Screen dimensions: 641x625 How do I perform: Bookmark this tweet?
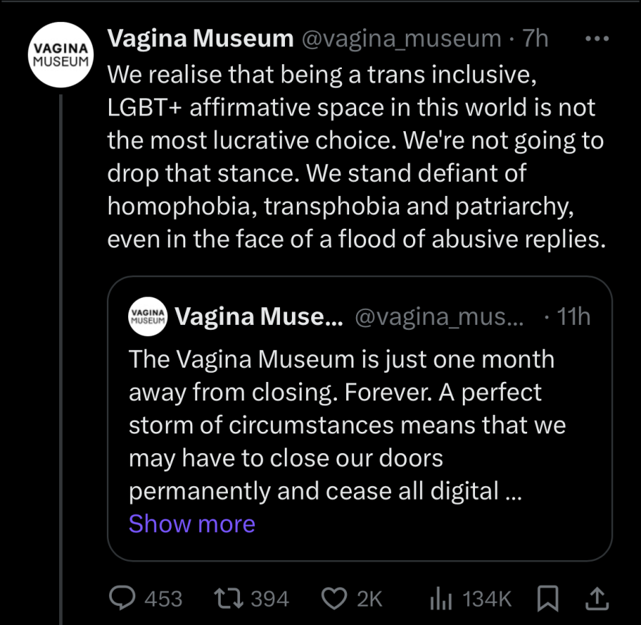pyautogui.click(x=548, y=599)
